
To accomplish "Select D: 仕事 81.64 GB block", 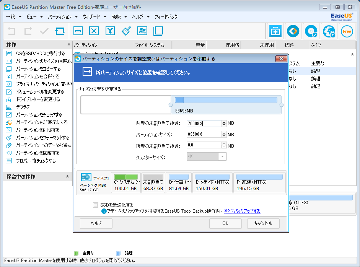I will [179, 183].
